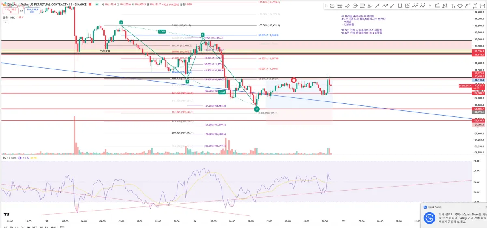Viewport: 487px width, 228px height.
Task: Select the zigzag path drawing tool
Action: click(x=385, y=6)
